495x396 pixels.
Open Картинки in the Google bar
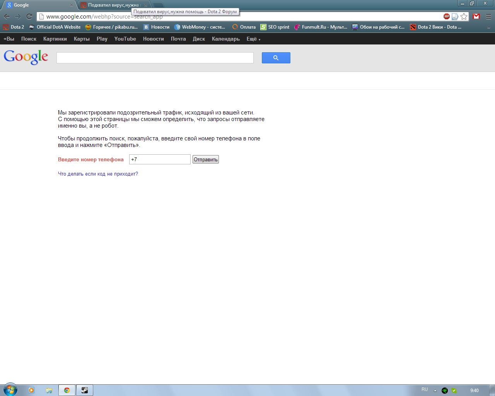click(55, 39)
